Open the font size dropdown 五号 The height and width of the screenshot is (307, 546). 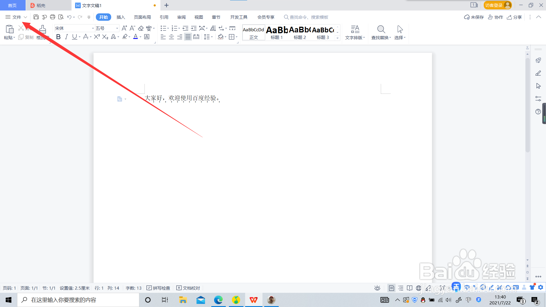click(x=117, y=28)
